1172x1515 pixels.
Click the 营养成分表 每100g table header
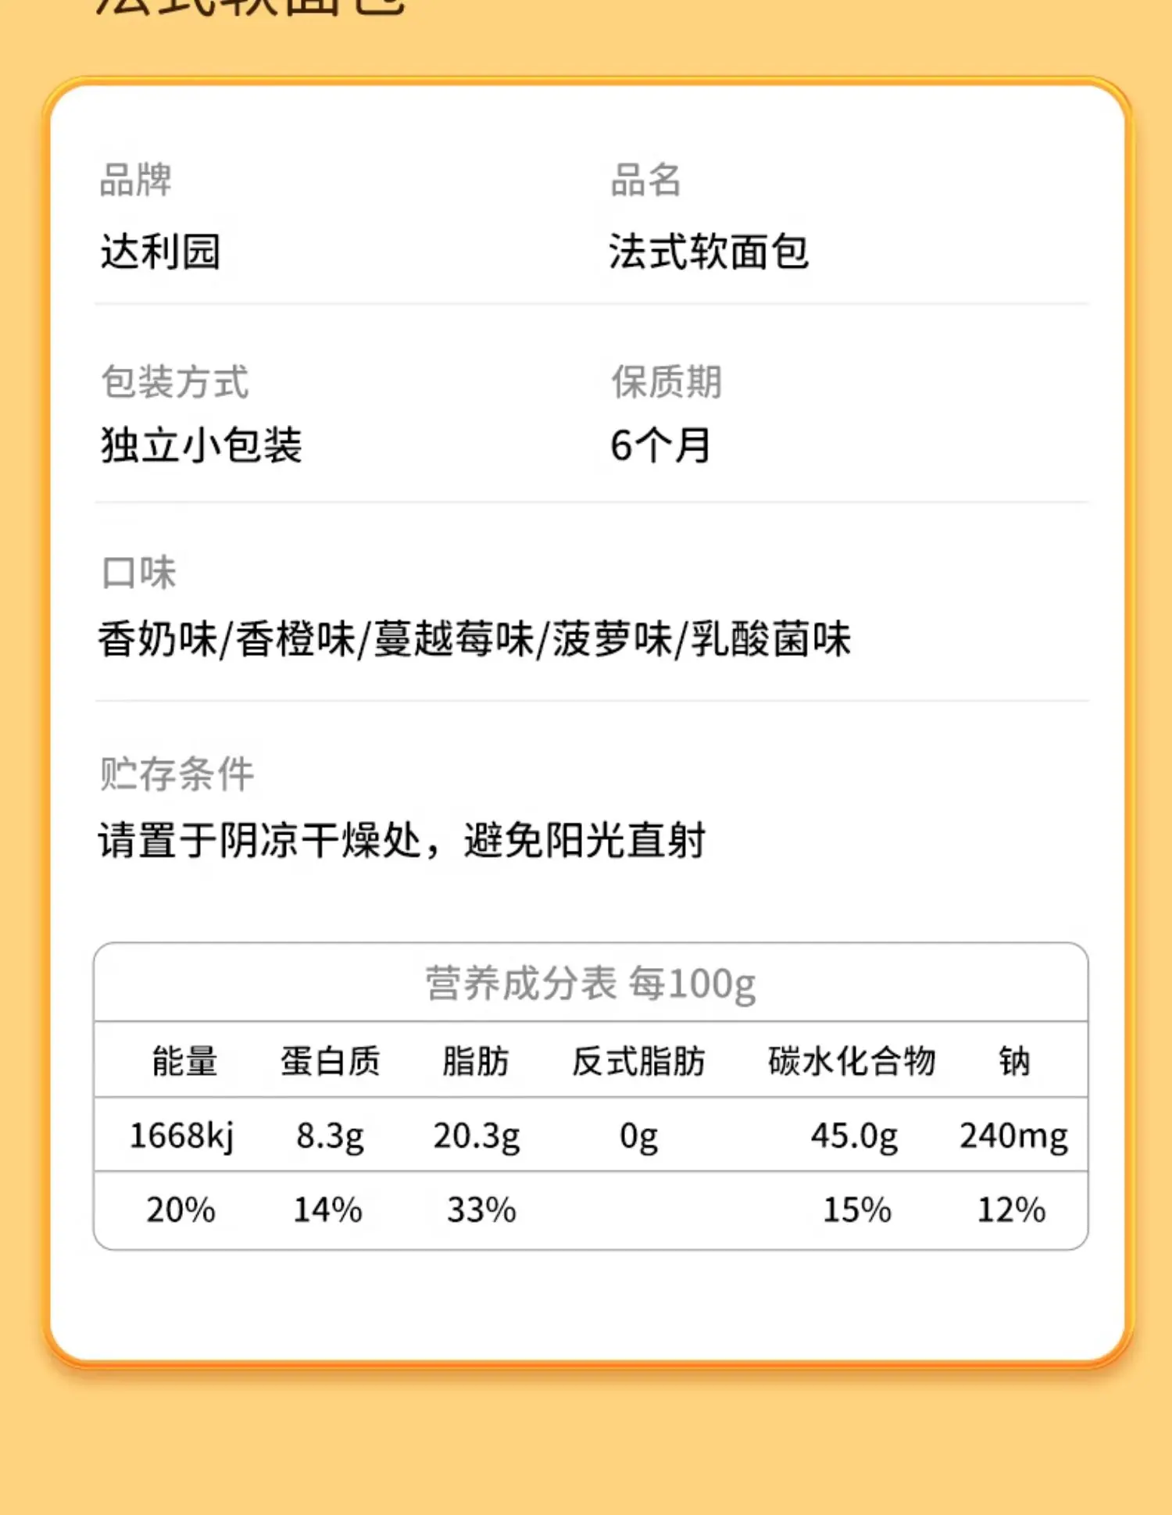(x=591, y=983)
